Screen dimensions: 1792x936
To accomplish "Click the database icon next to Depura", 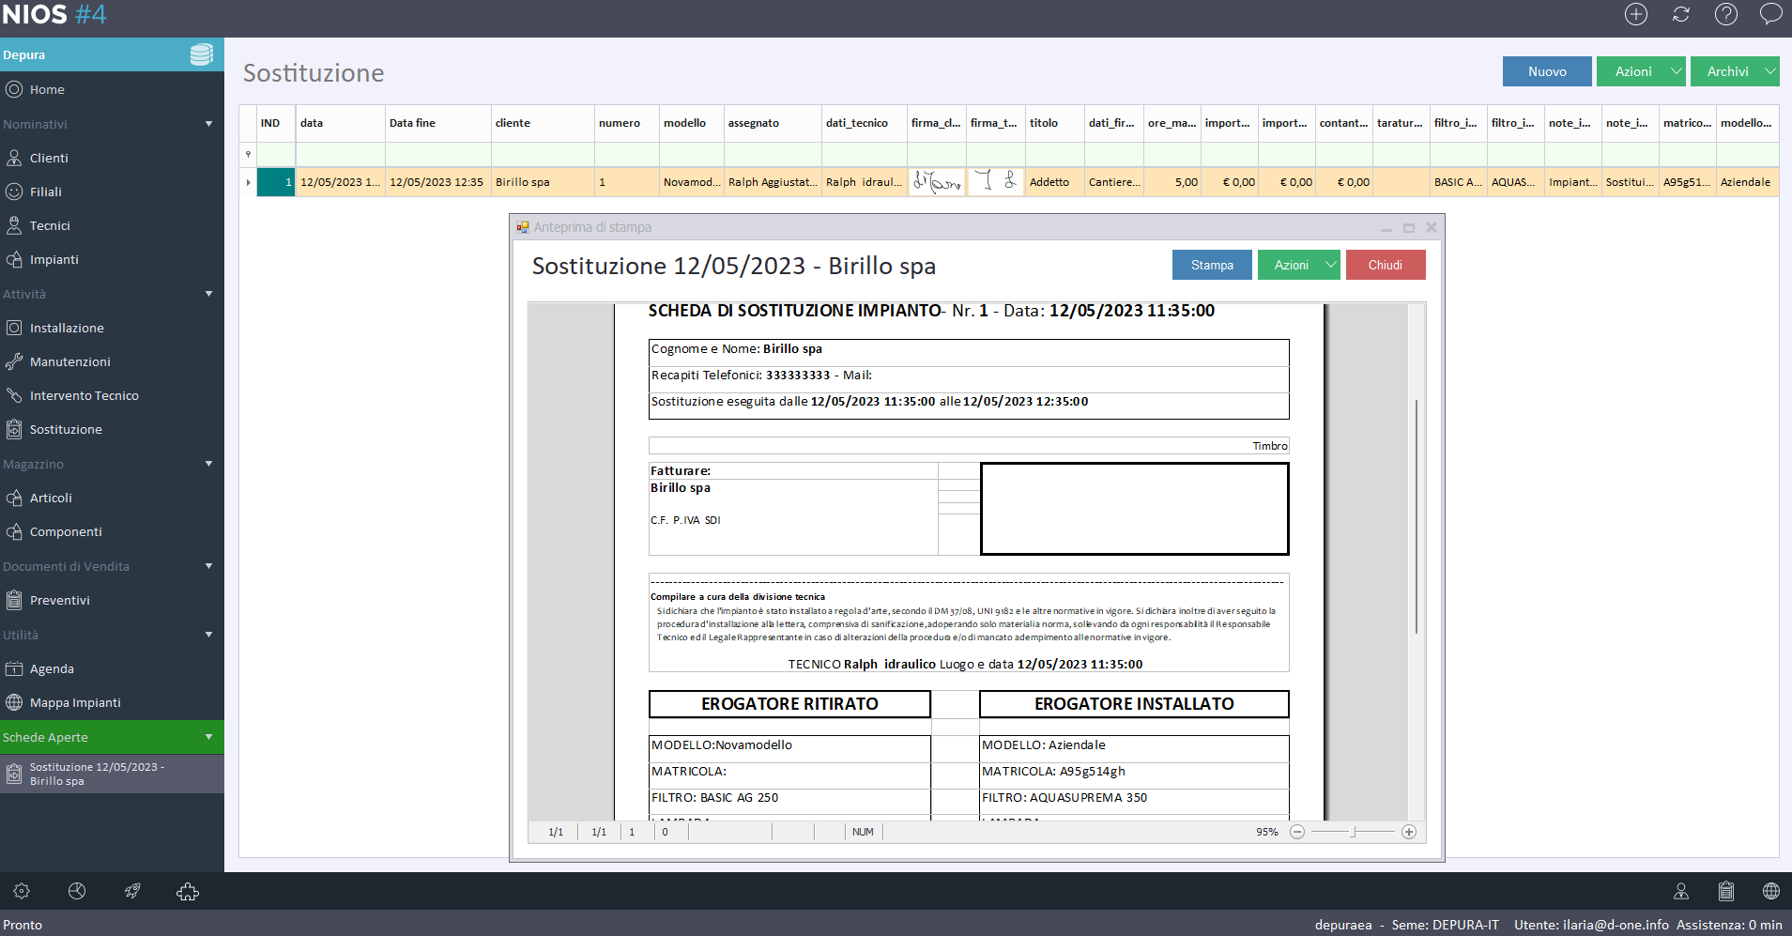I will coord(201,55).
